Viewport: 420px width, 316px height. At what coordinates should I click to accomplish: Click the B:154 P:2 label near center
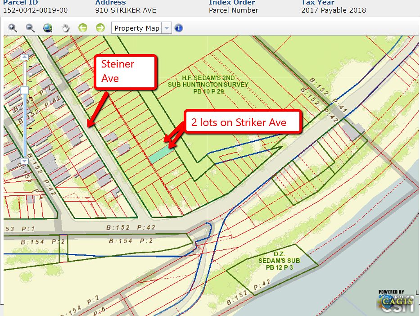(131, 241)
